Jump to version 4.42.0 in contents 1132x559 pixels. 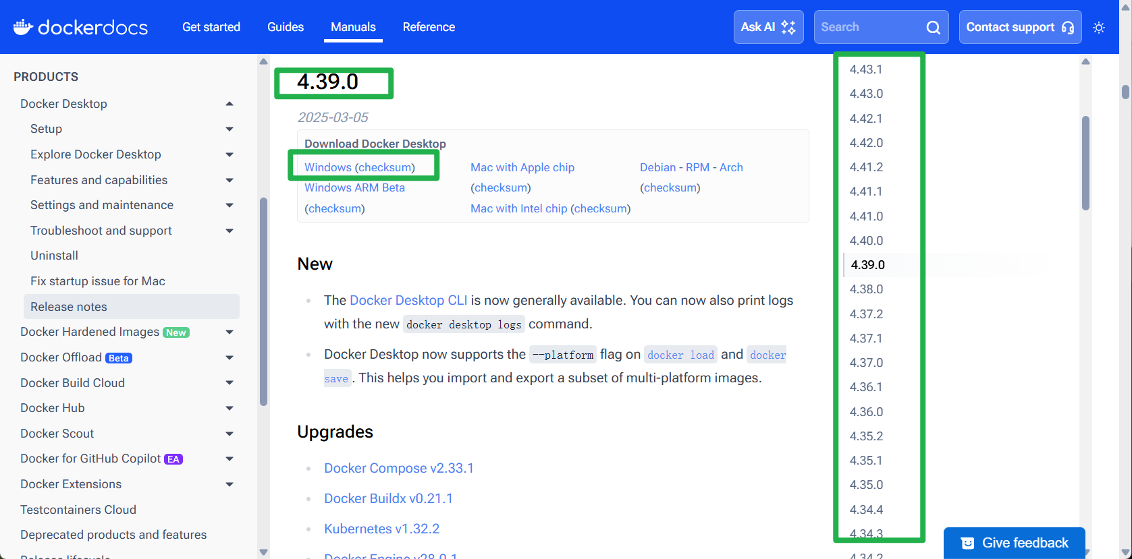pos(866,143)
